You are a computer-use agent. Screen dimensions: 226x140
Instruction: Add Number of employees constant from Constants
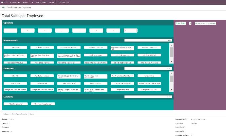[43, 104]
